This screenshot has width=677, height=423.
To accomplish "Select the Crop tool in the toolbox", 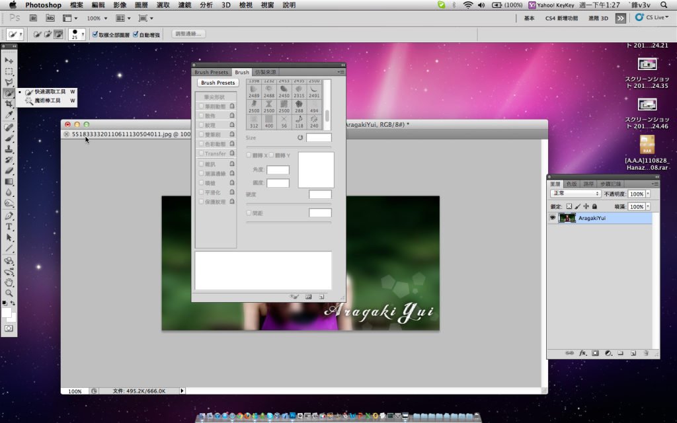I will [x=9, y=104].
